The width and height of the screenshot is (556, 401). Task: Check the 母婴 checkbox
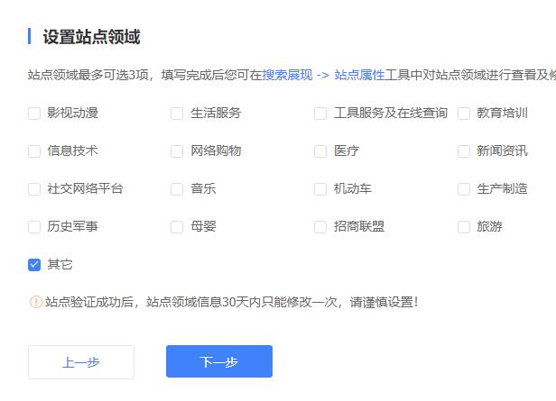(x=177, y=227)
